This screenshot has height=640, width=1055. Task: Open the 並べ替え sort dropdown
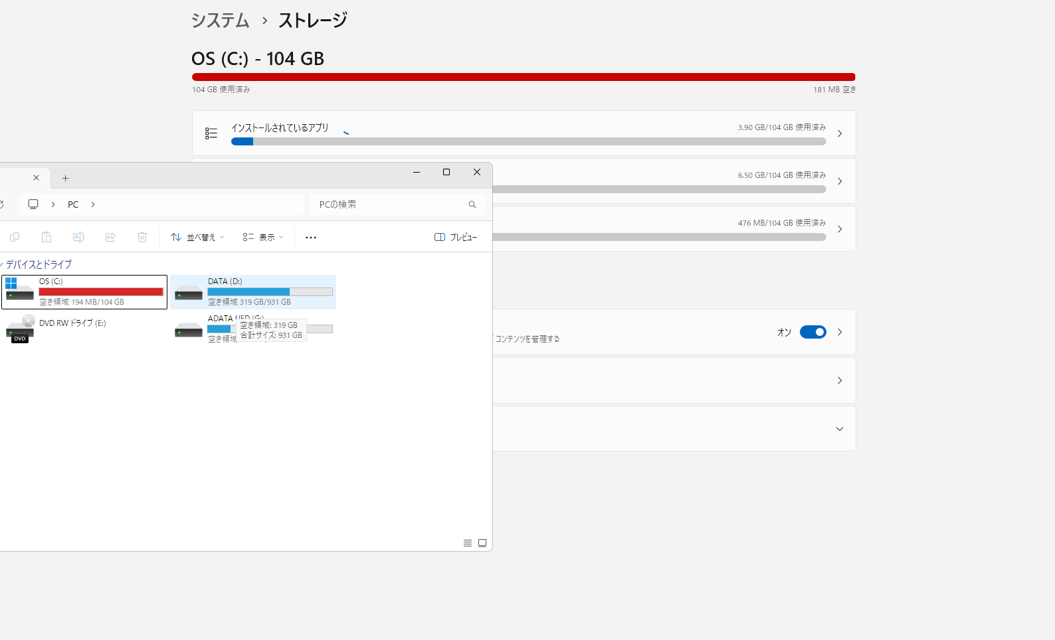[197, 237]
